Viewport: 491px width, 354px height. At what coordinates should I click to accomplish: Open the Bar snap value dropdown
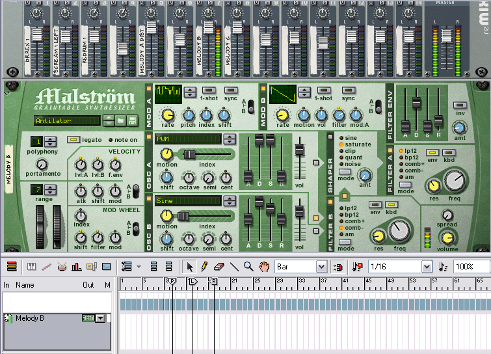point(321,267)
